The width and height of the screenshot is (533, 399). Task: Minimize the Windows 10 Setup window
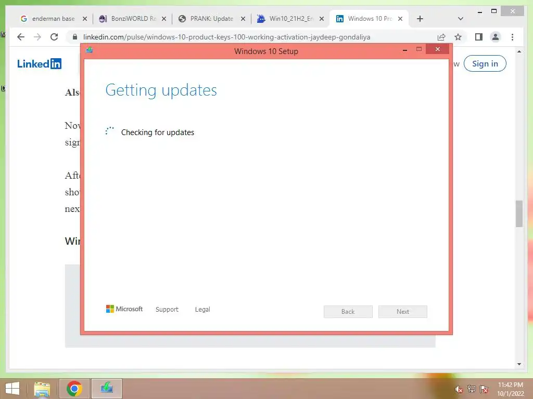tap(405, 50)
